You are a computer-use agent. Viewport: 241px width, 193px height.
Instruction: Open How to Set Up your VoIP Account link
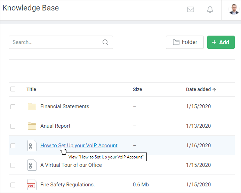pyautogui.click(x=79, y=146)
